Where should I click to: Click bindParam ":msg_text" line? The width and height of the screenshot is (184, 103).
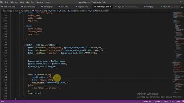[62, 53]
